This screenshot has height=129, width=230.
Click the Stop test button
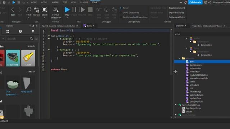90,10
